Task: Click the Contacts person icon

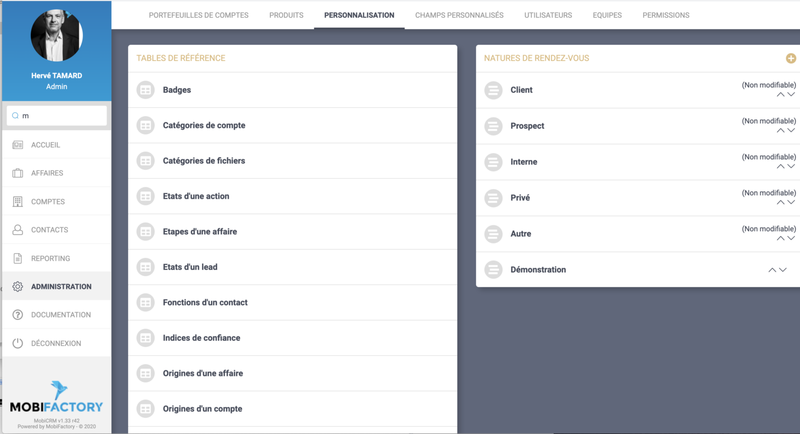Action: [x=18, y=230]
